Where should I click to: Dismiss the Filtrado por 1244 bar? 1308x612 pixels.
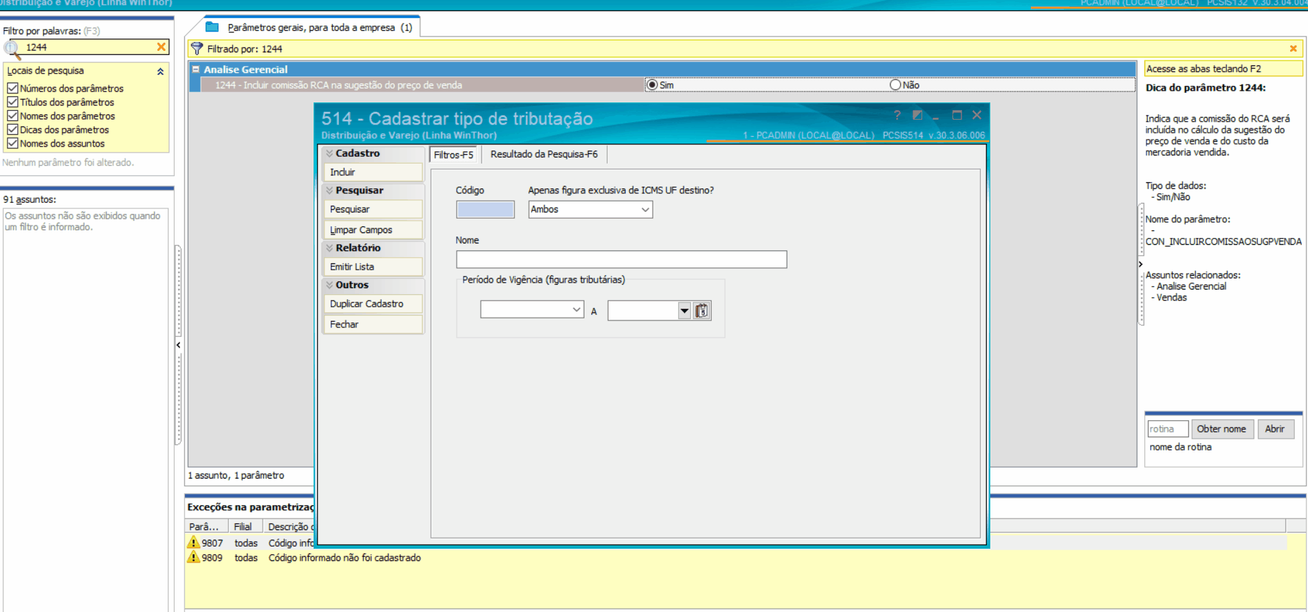coord(1293,49)
